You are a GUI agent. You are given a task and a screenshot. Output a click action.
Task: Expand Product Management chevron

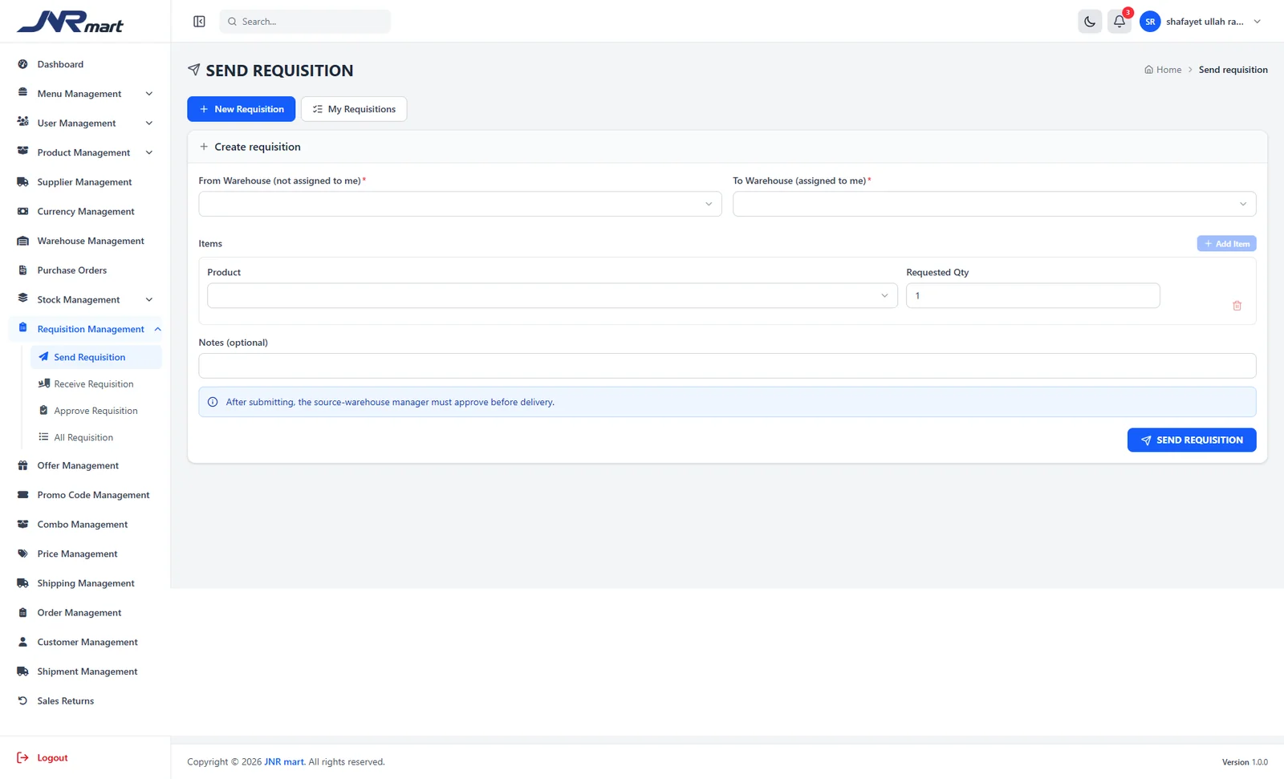149,152
